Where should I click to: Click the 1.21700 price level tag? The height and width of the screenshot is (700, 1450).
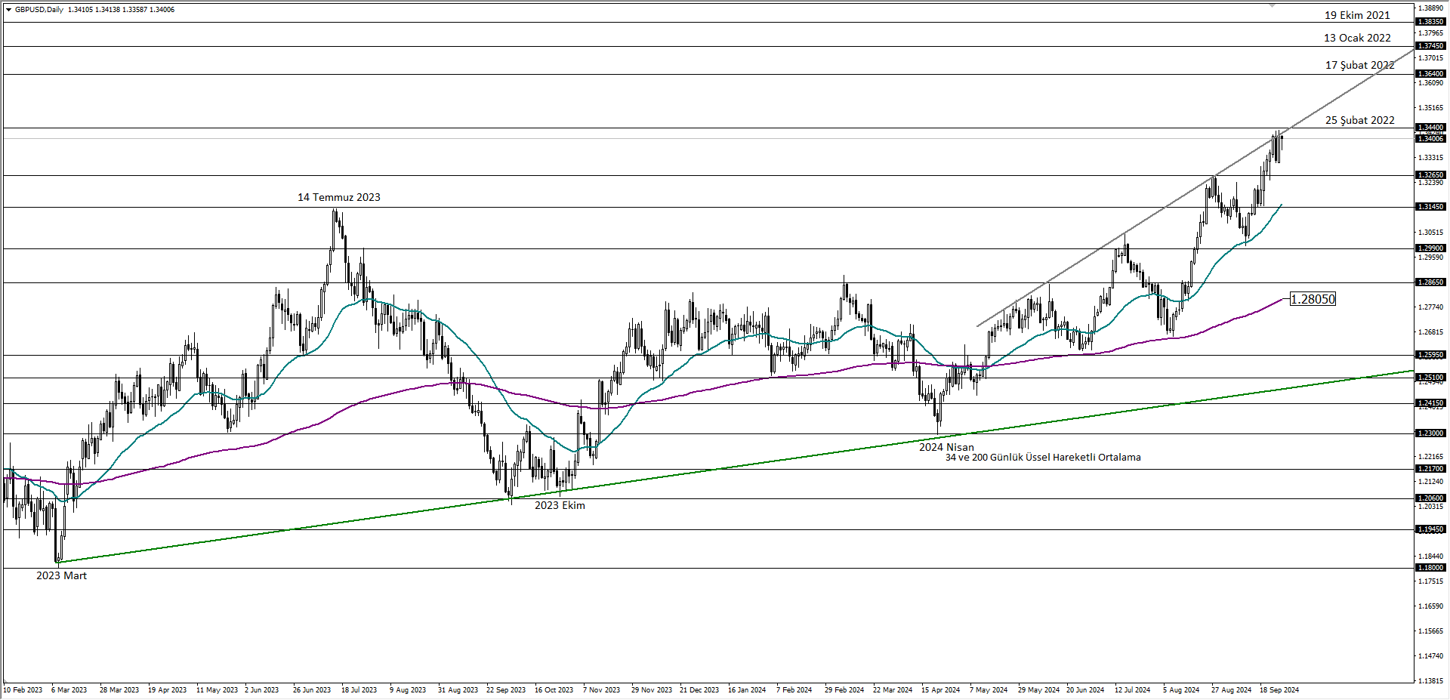1430,469
